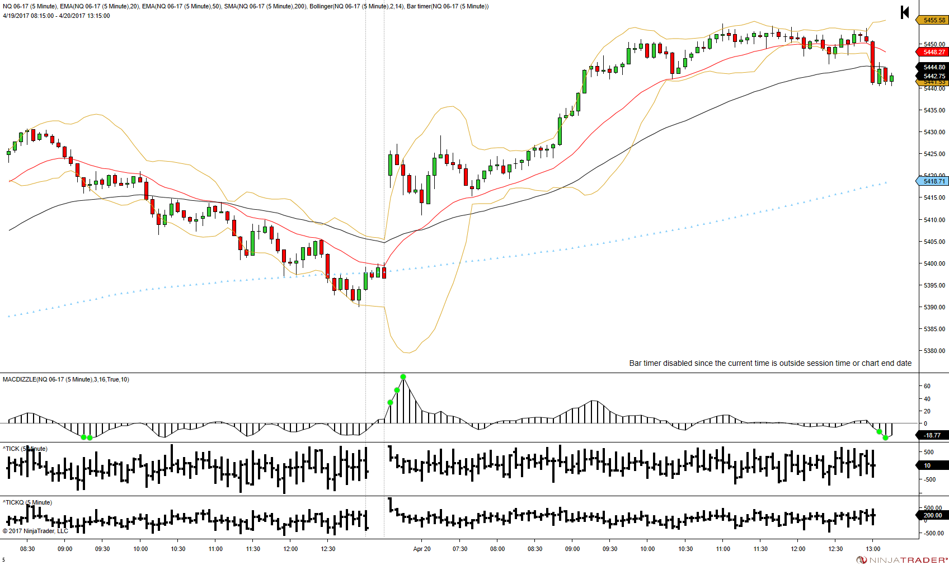Click the chart date range 4/19/2017 - 4/20/2017 text
This screenshot has width=949, height=565.
[57, 16]
